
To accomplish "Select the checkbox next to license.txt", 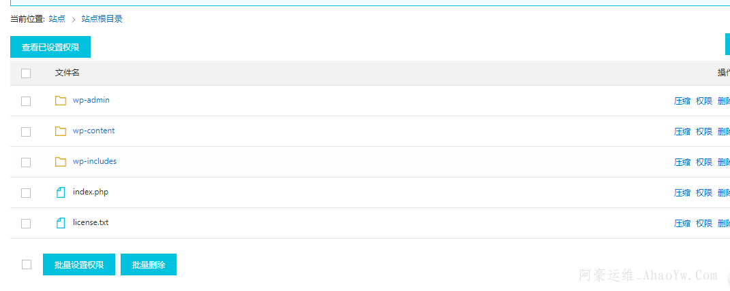I will [26, 224].
